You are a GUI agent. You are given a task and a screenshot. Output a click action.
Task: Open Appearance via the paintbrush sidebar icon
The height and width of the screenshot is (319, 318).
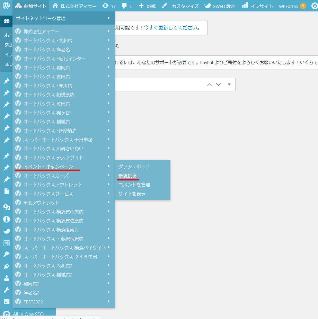pyautogui.click(x=7, y=254)
